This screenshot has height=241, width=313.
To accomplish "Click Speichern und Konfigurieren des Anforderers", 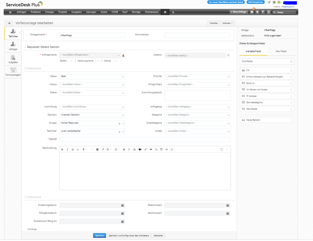I will point(129,235).
